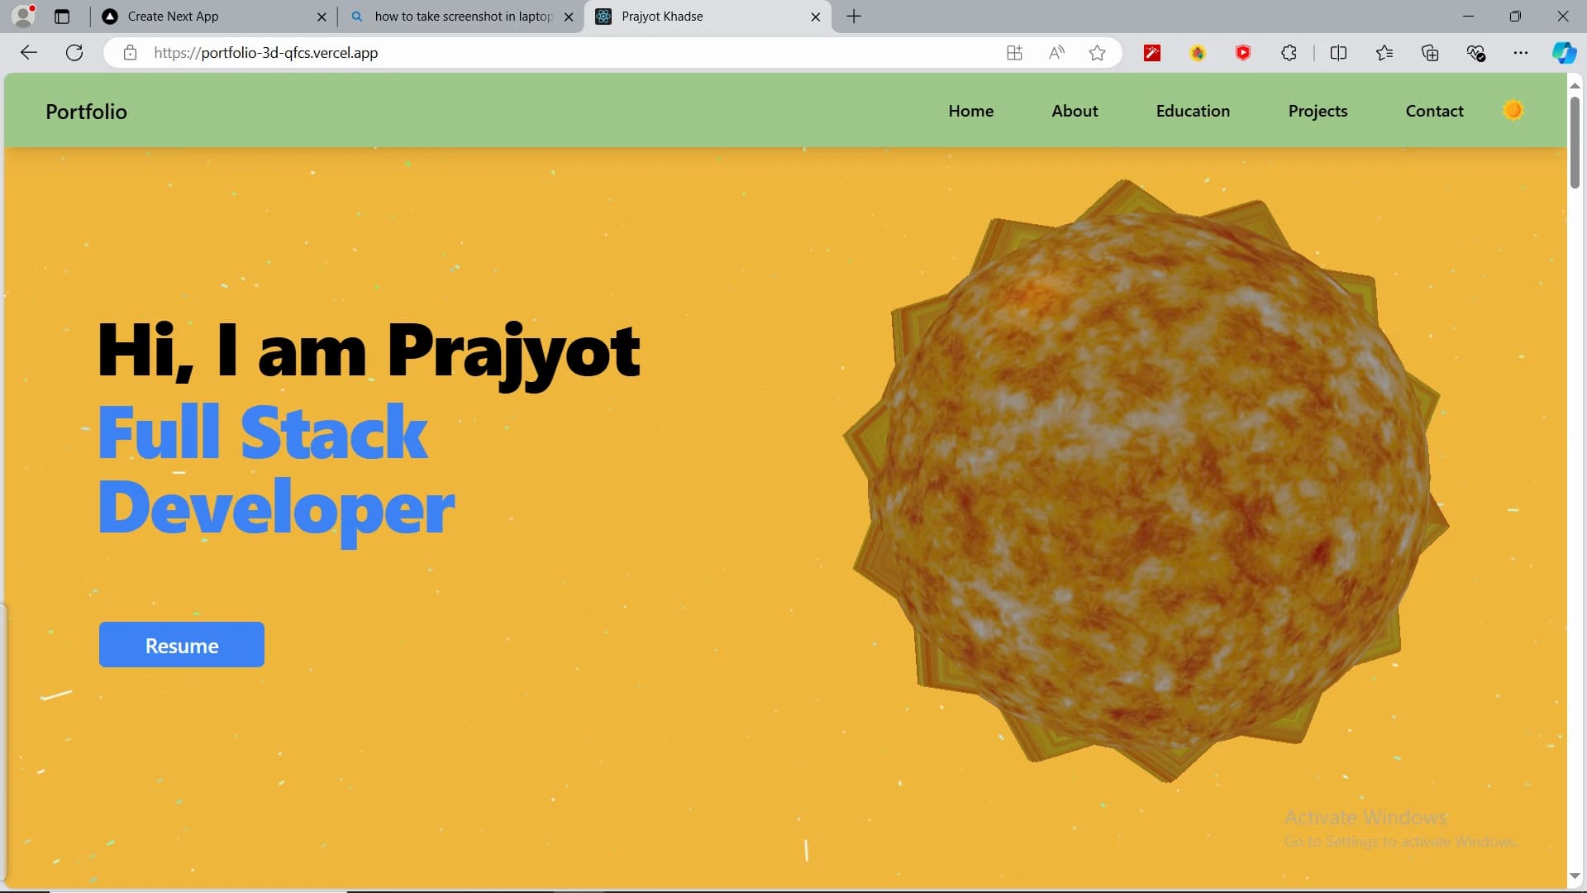The image size is (1587, 893).
Task: Open the red shield extension icon
Action: [x=1243, y=53]
